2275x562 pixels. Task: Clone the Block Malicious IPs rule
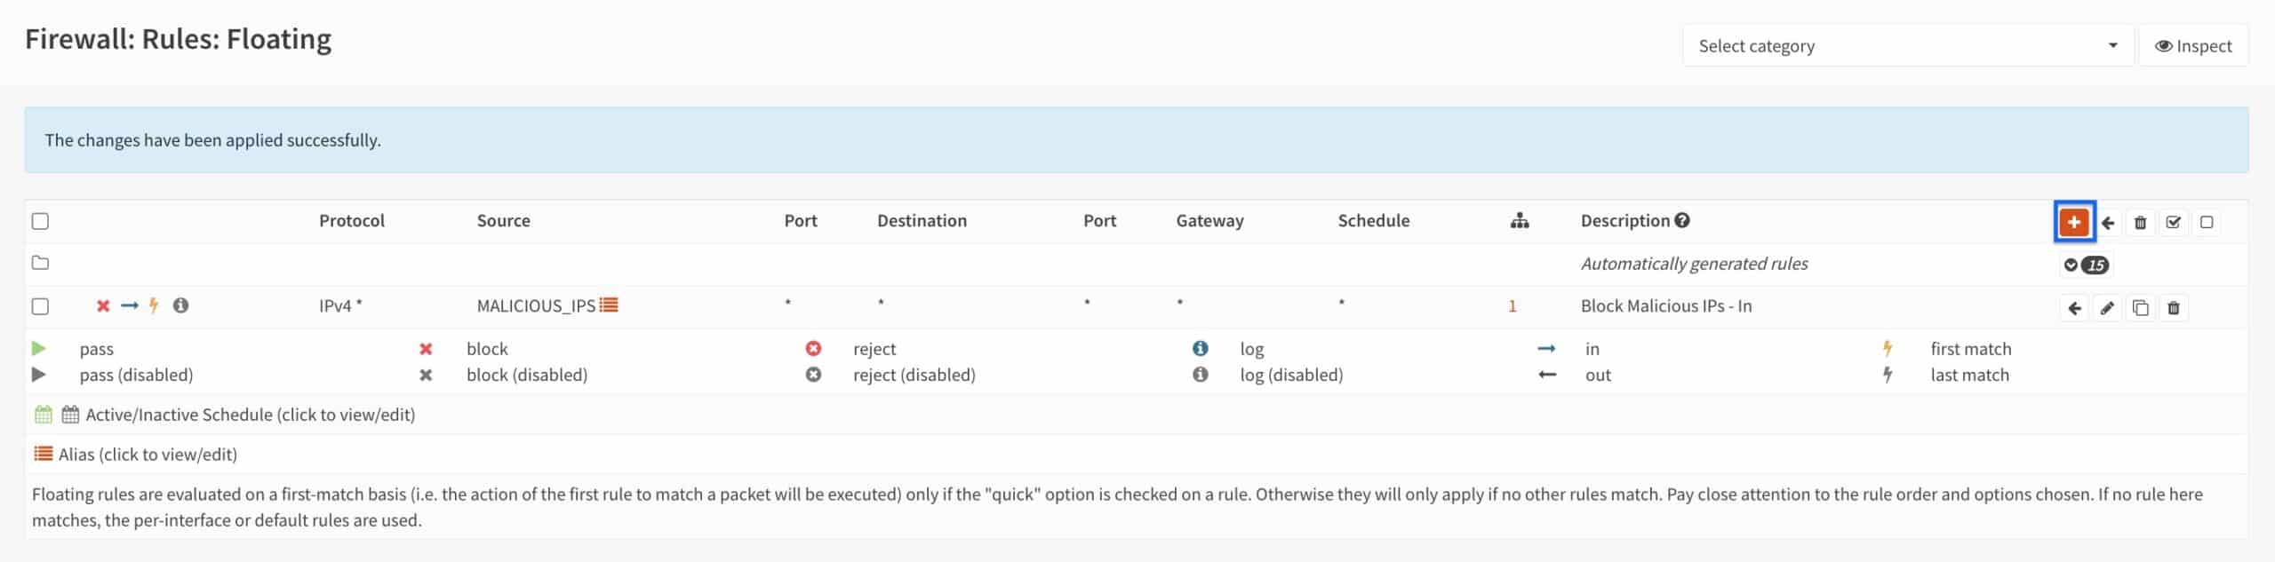(2140, 307)
